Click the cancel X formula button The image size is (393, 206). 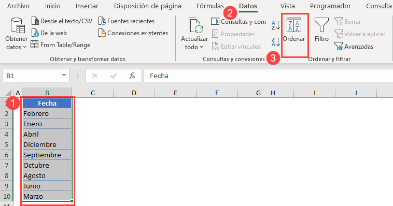point(95,76)
